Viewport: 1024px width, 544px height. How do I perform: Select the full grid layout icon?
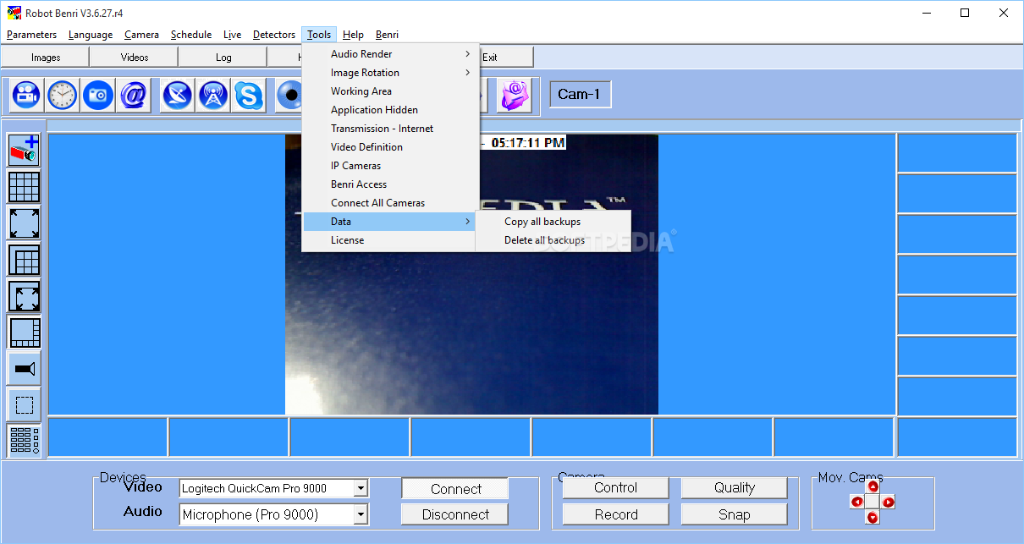point(25,187)
